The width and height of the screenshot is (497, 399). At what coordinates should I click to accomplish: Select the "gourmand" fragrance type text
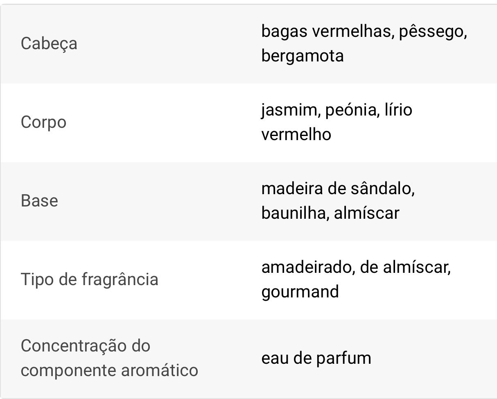(x=300, y=292)
